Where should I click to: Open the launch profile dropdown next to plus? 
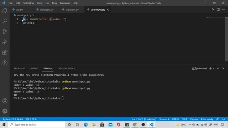[213, 68]
